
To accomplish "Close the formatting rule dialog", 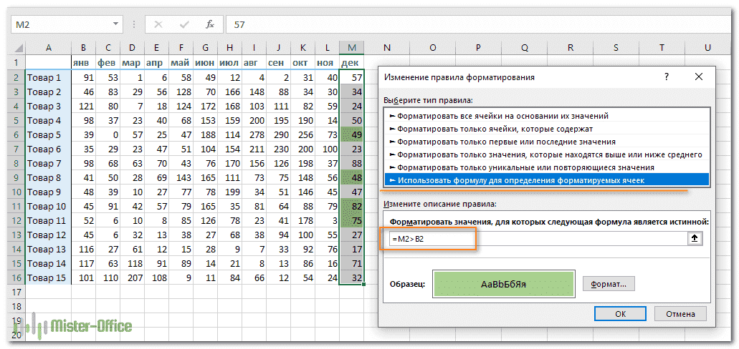I will coord(698,77).
